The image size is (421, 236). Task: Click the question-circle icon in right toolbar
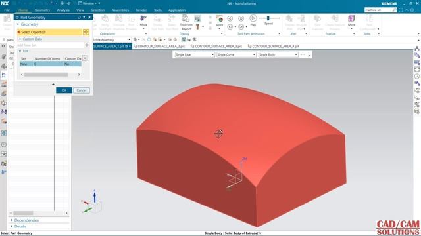pos(416,76)
